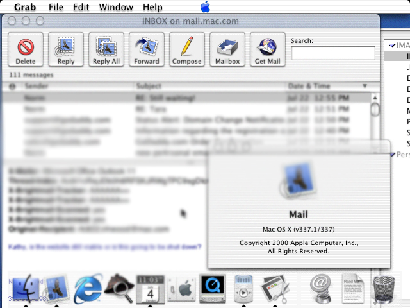Viewport: 410px width, 308px height.
Task: Open the Help menu
Action: coord(152,7)
